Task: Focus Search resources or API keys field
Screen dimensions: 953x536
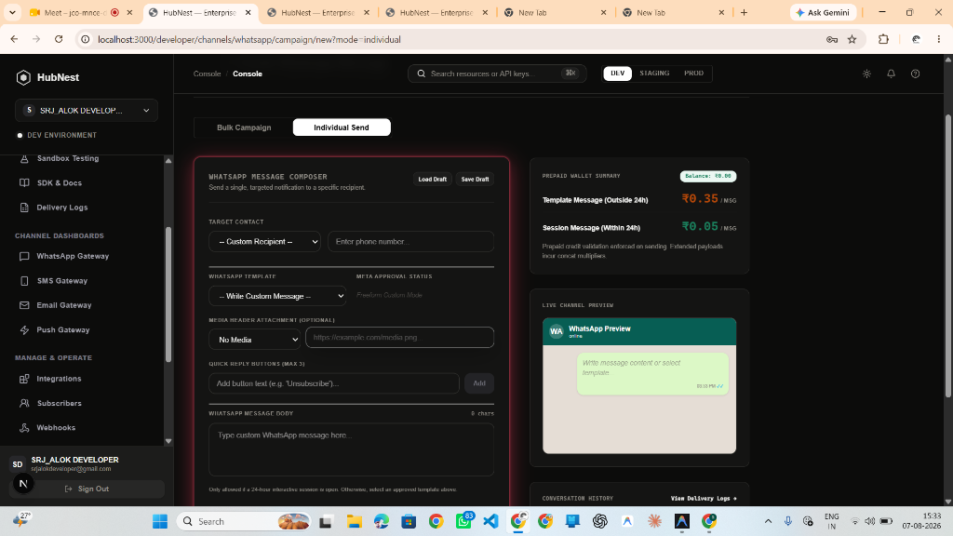Action: [x=497, y=74]
